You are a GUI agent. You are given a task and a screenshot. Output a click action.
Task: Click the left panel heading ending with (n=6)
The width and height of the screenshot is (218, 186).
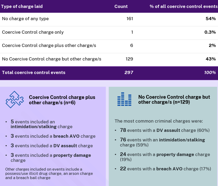pos(62,100)
